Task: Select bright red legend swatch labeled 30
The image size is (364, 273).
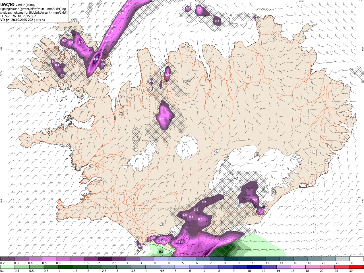Action: (356, 267)
